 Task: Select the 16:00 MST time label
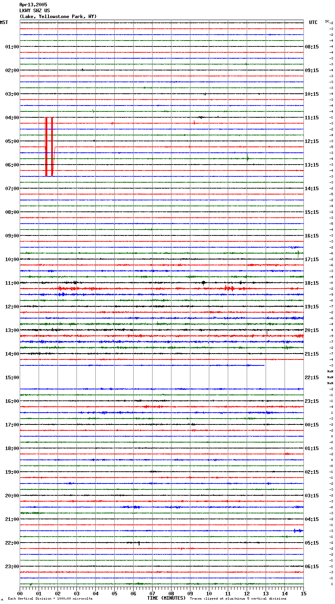[12, 401]
